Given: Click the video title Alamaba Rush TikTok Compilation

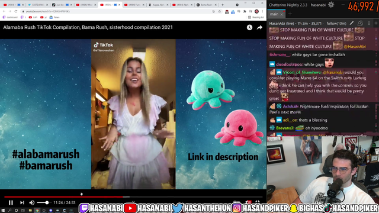Looking at the screenshot, I should 88,27.
